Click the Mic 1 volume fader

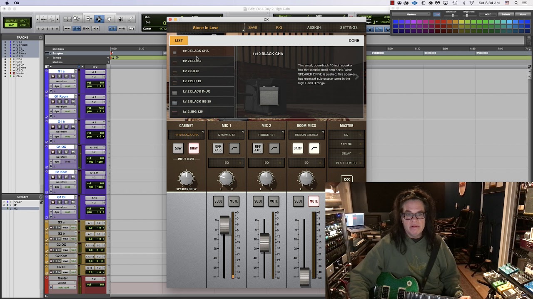(x=225, y=225)
